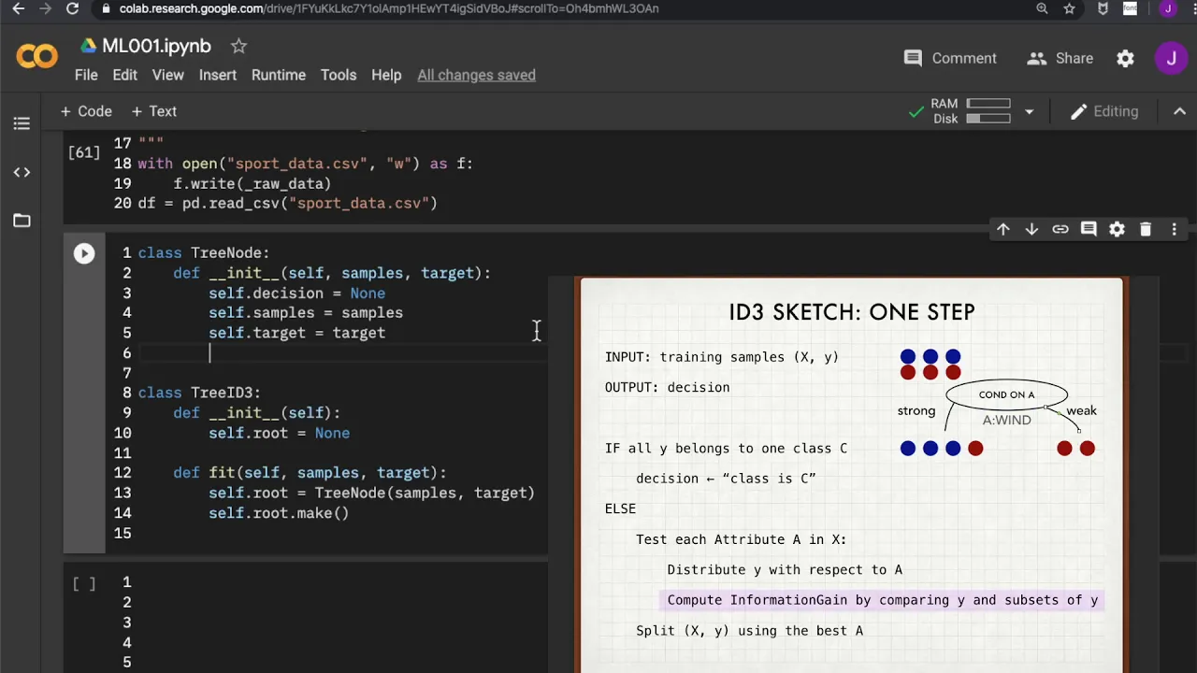Open the View menu

tap(168, 75)
